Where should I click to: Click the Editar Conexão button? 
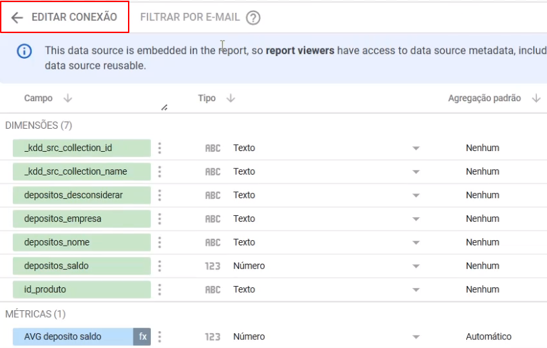coord(73,18)
